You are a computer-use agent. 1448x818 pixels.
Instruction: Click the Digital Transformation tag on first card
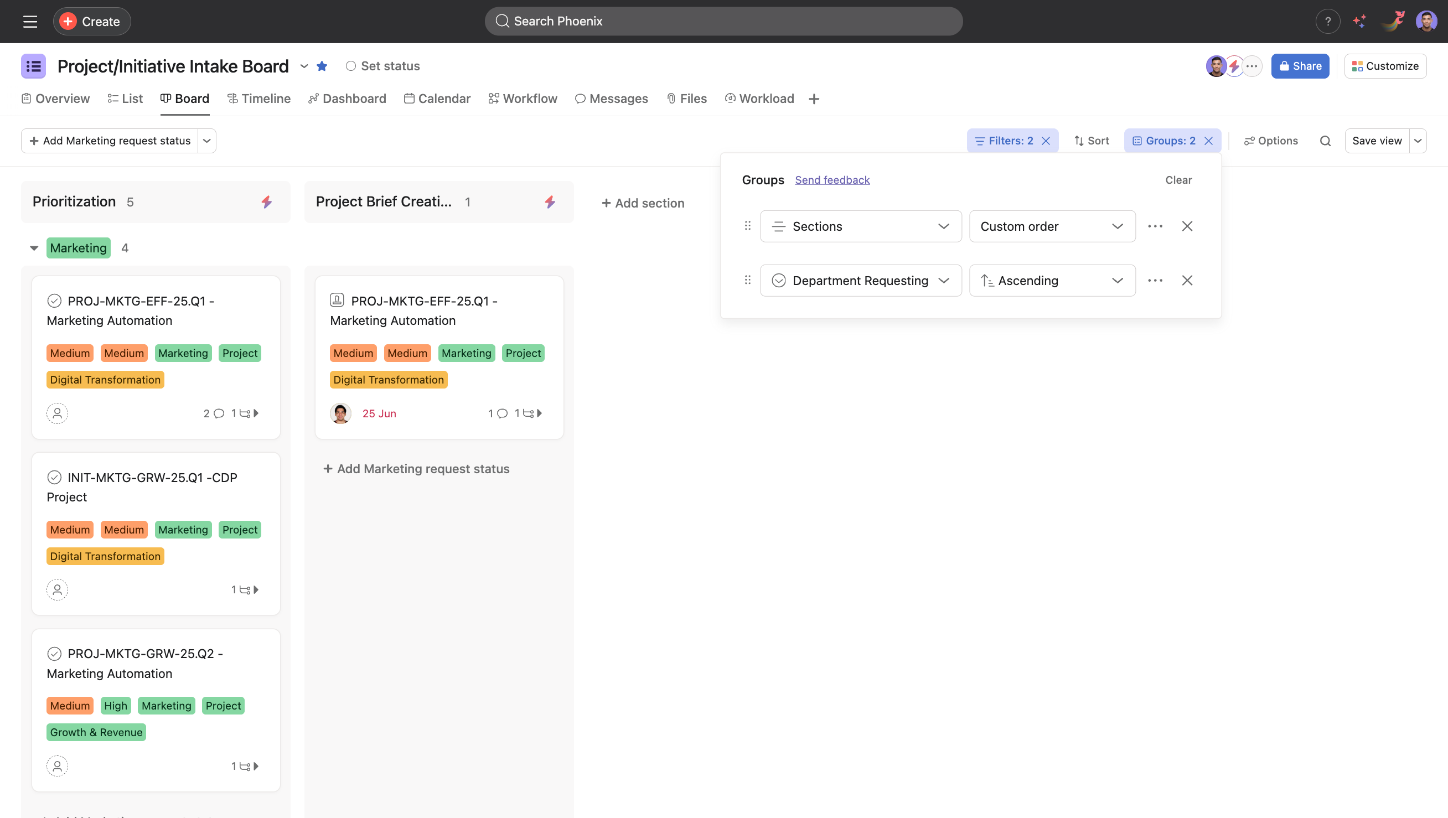click(105, 380)
